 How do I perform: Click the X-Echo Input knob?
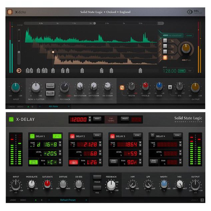click(x=16, y=87)
